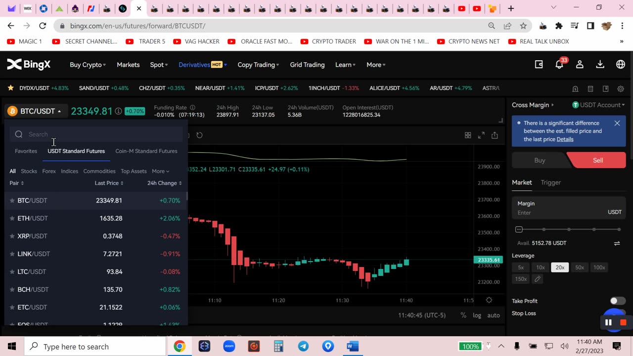Close the price difference notice
The image size is (633, 356).
pyautogui.click(x=617, y=123)
